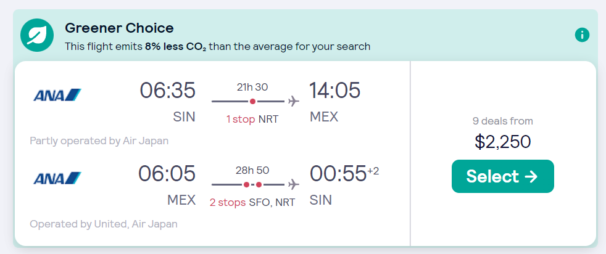Screen dimensions: 606x254
Task: Click the ANA logo on outbound flight
Action: pyautogui.click(x=57, y=94)
